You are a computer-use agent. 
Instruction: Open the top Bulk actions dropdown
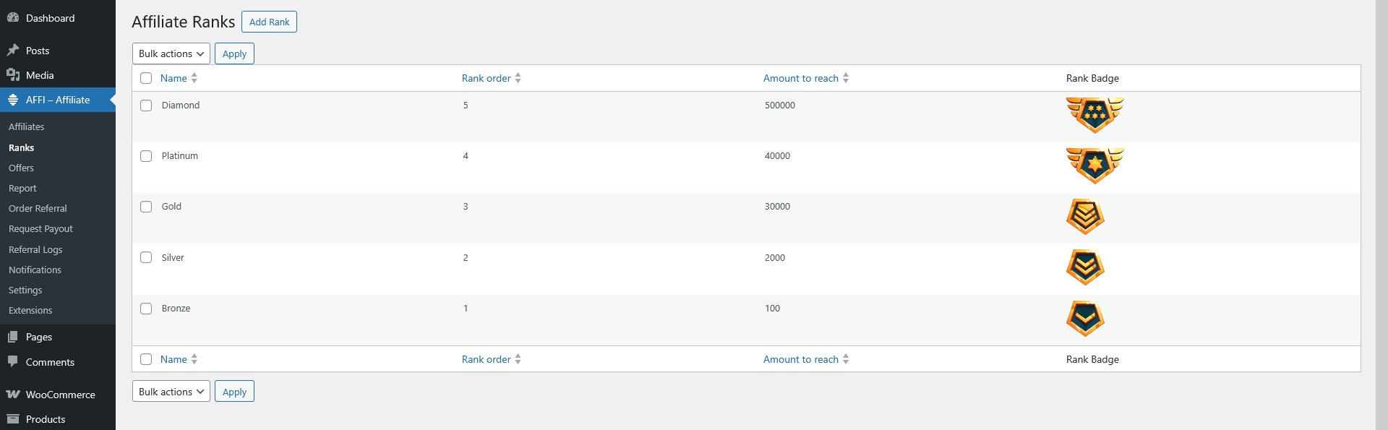tap(171, 53)
